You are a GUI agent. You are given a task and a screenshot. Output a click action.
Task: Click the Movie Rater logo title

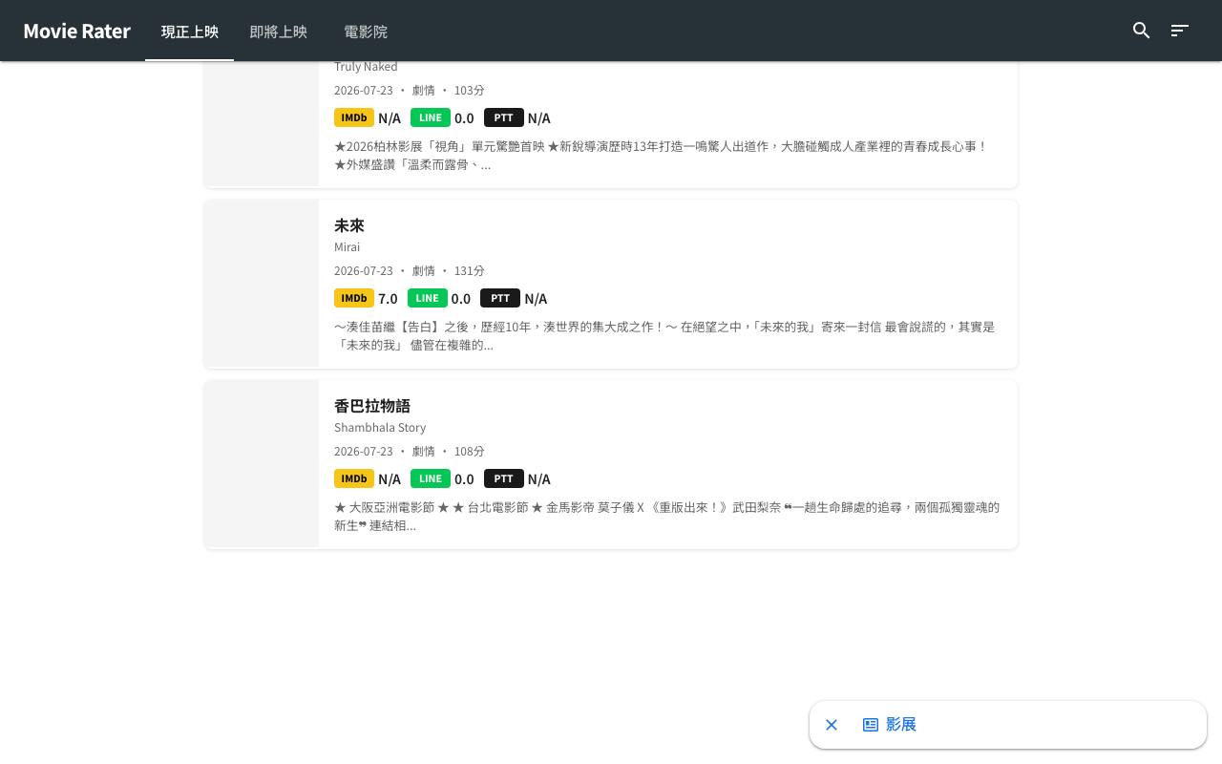pyautogui.click(x=76, y=31)
